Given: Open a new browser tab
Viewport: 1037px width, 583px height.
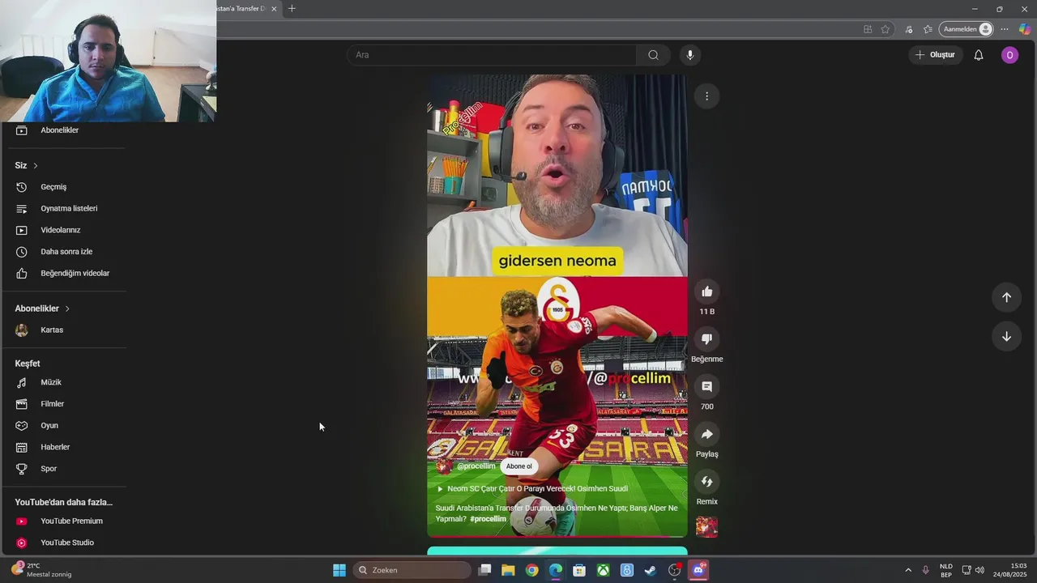Looking at the screenshot, I should pos(292,9).
